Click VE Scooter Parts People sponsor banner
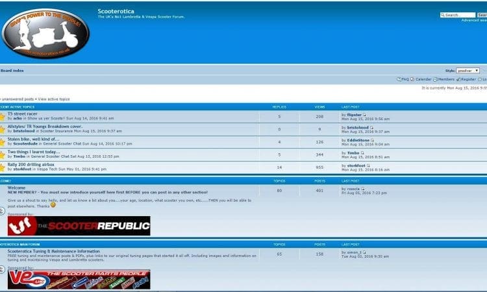 [79, 279]
